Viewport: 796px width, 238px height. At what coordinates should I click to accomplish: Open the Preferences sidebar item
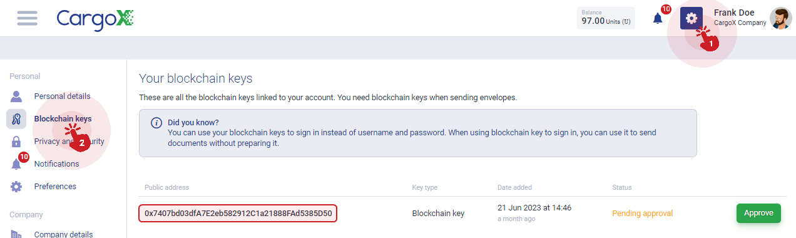tap(55, 187)
